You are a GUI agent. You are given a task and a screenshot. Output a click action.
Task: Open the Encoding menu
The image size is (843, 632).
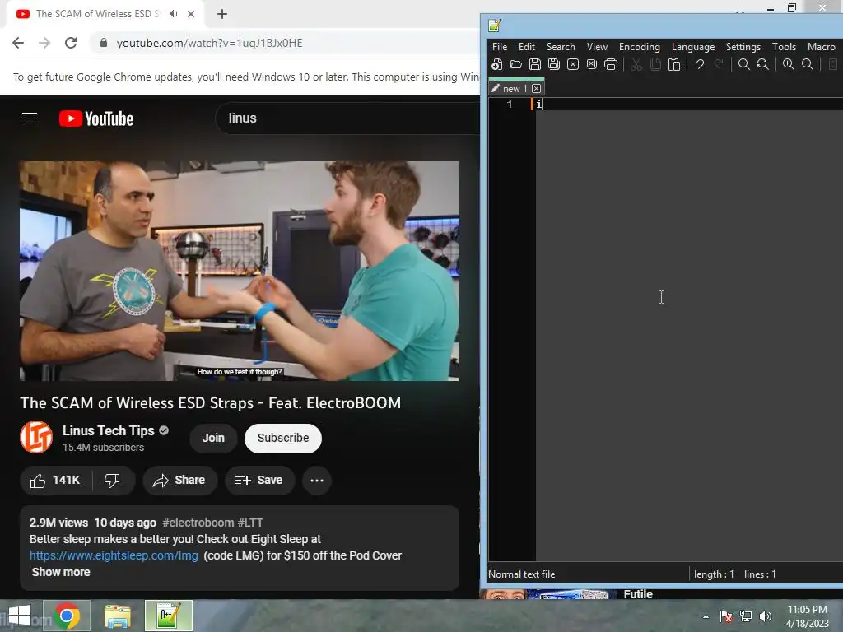click(639, 47)
